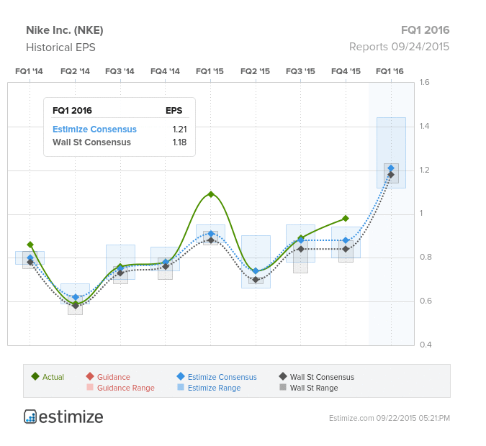This screenshot has width=486, height=446.
Task: Click the estimize wordmark text
Action: pos(71,417)
